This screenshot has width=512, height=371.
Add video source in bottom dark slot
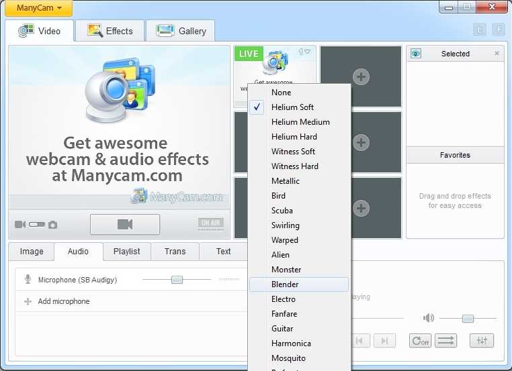tap(361, 209)
